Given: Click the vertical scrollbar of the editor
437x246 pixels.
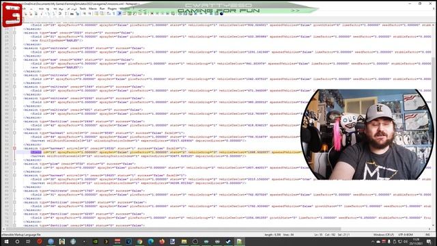Looking at the screenshot, I should click(434, 125).
